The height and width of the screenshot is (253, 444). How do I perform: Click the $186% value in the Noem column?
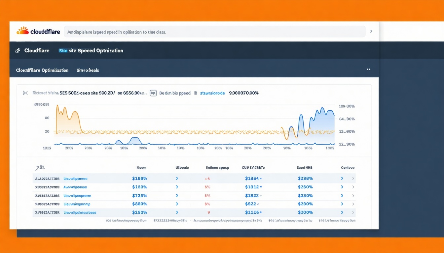(139, 178)
